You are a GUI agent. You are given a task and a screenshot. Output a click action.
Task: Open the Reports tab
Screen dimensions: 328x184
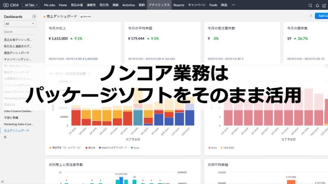[179, 5]
